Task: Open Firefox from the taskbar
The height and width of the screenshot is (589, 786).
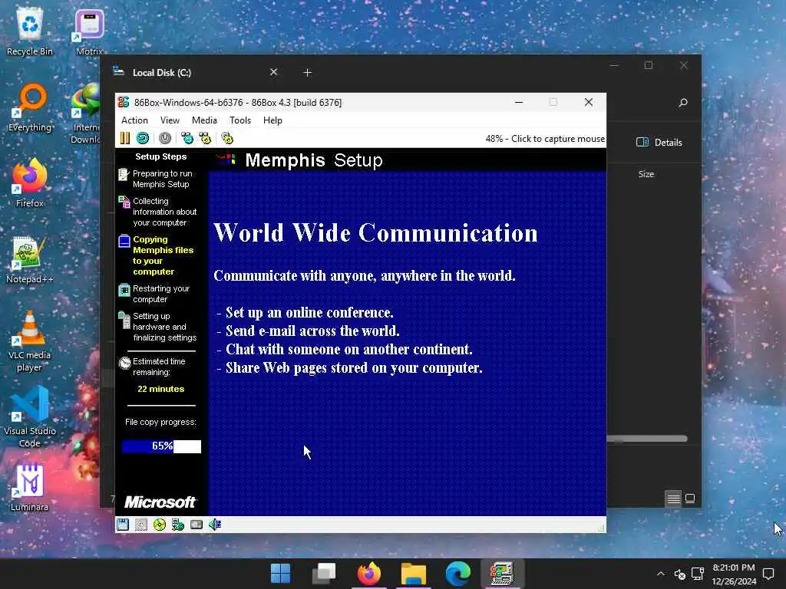Action: pos(369,574)
